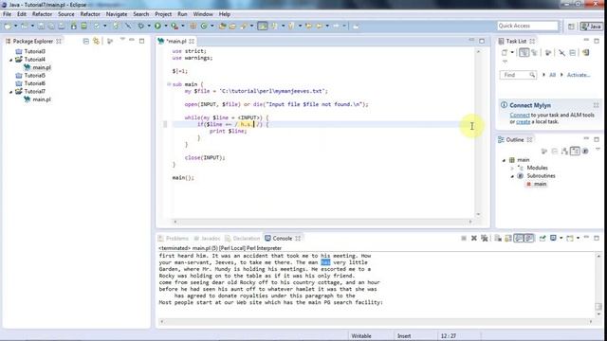
Task: Click the All filter link in Task List
Action: point(552,75)
